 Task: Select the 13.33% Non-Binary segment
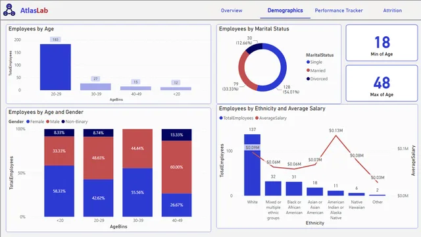[176, 135]
